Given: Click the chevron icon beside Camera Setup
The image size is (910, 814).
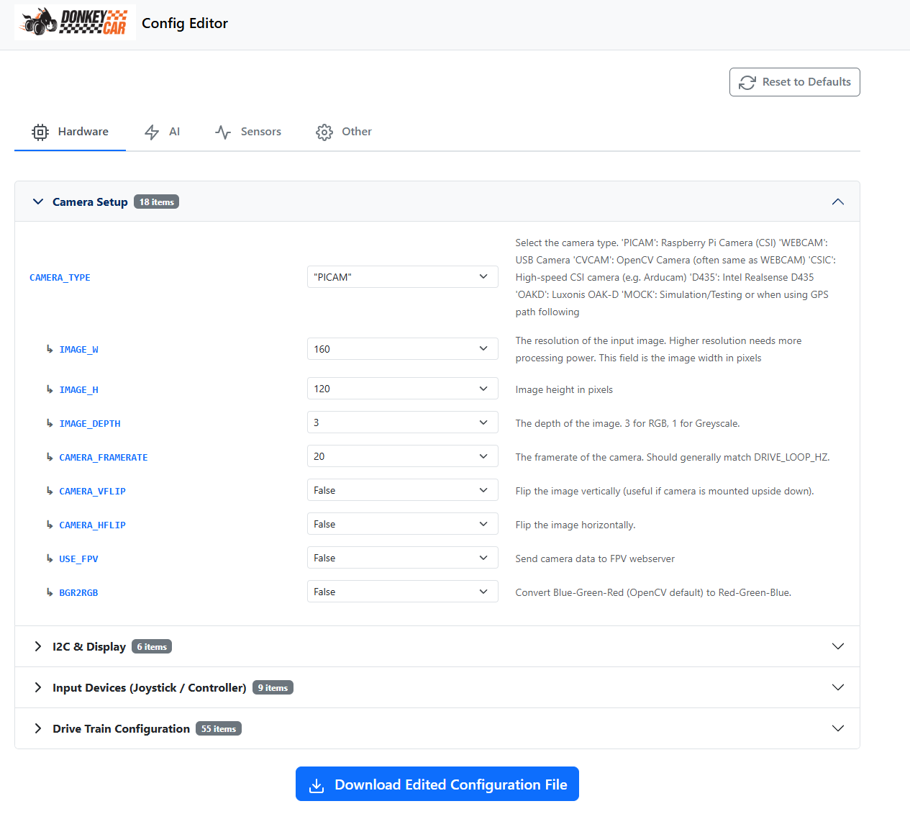Looking at the screenshot, I should pyautogui.click(x=38, y=202).
